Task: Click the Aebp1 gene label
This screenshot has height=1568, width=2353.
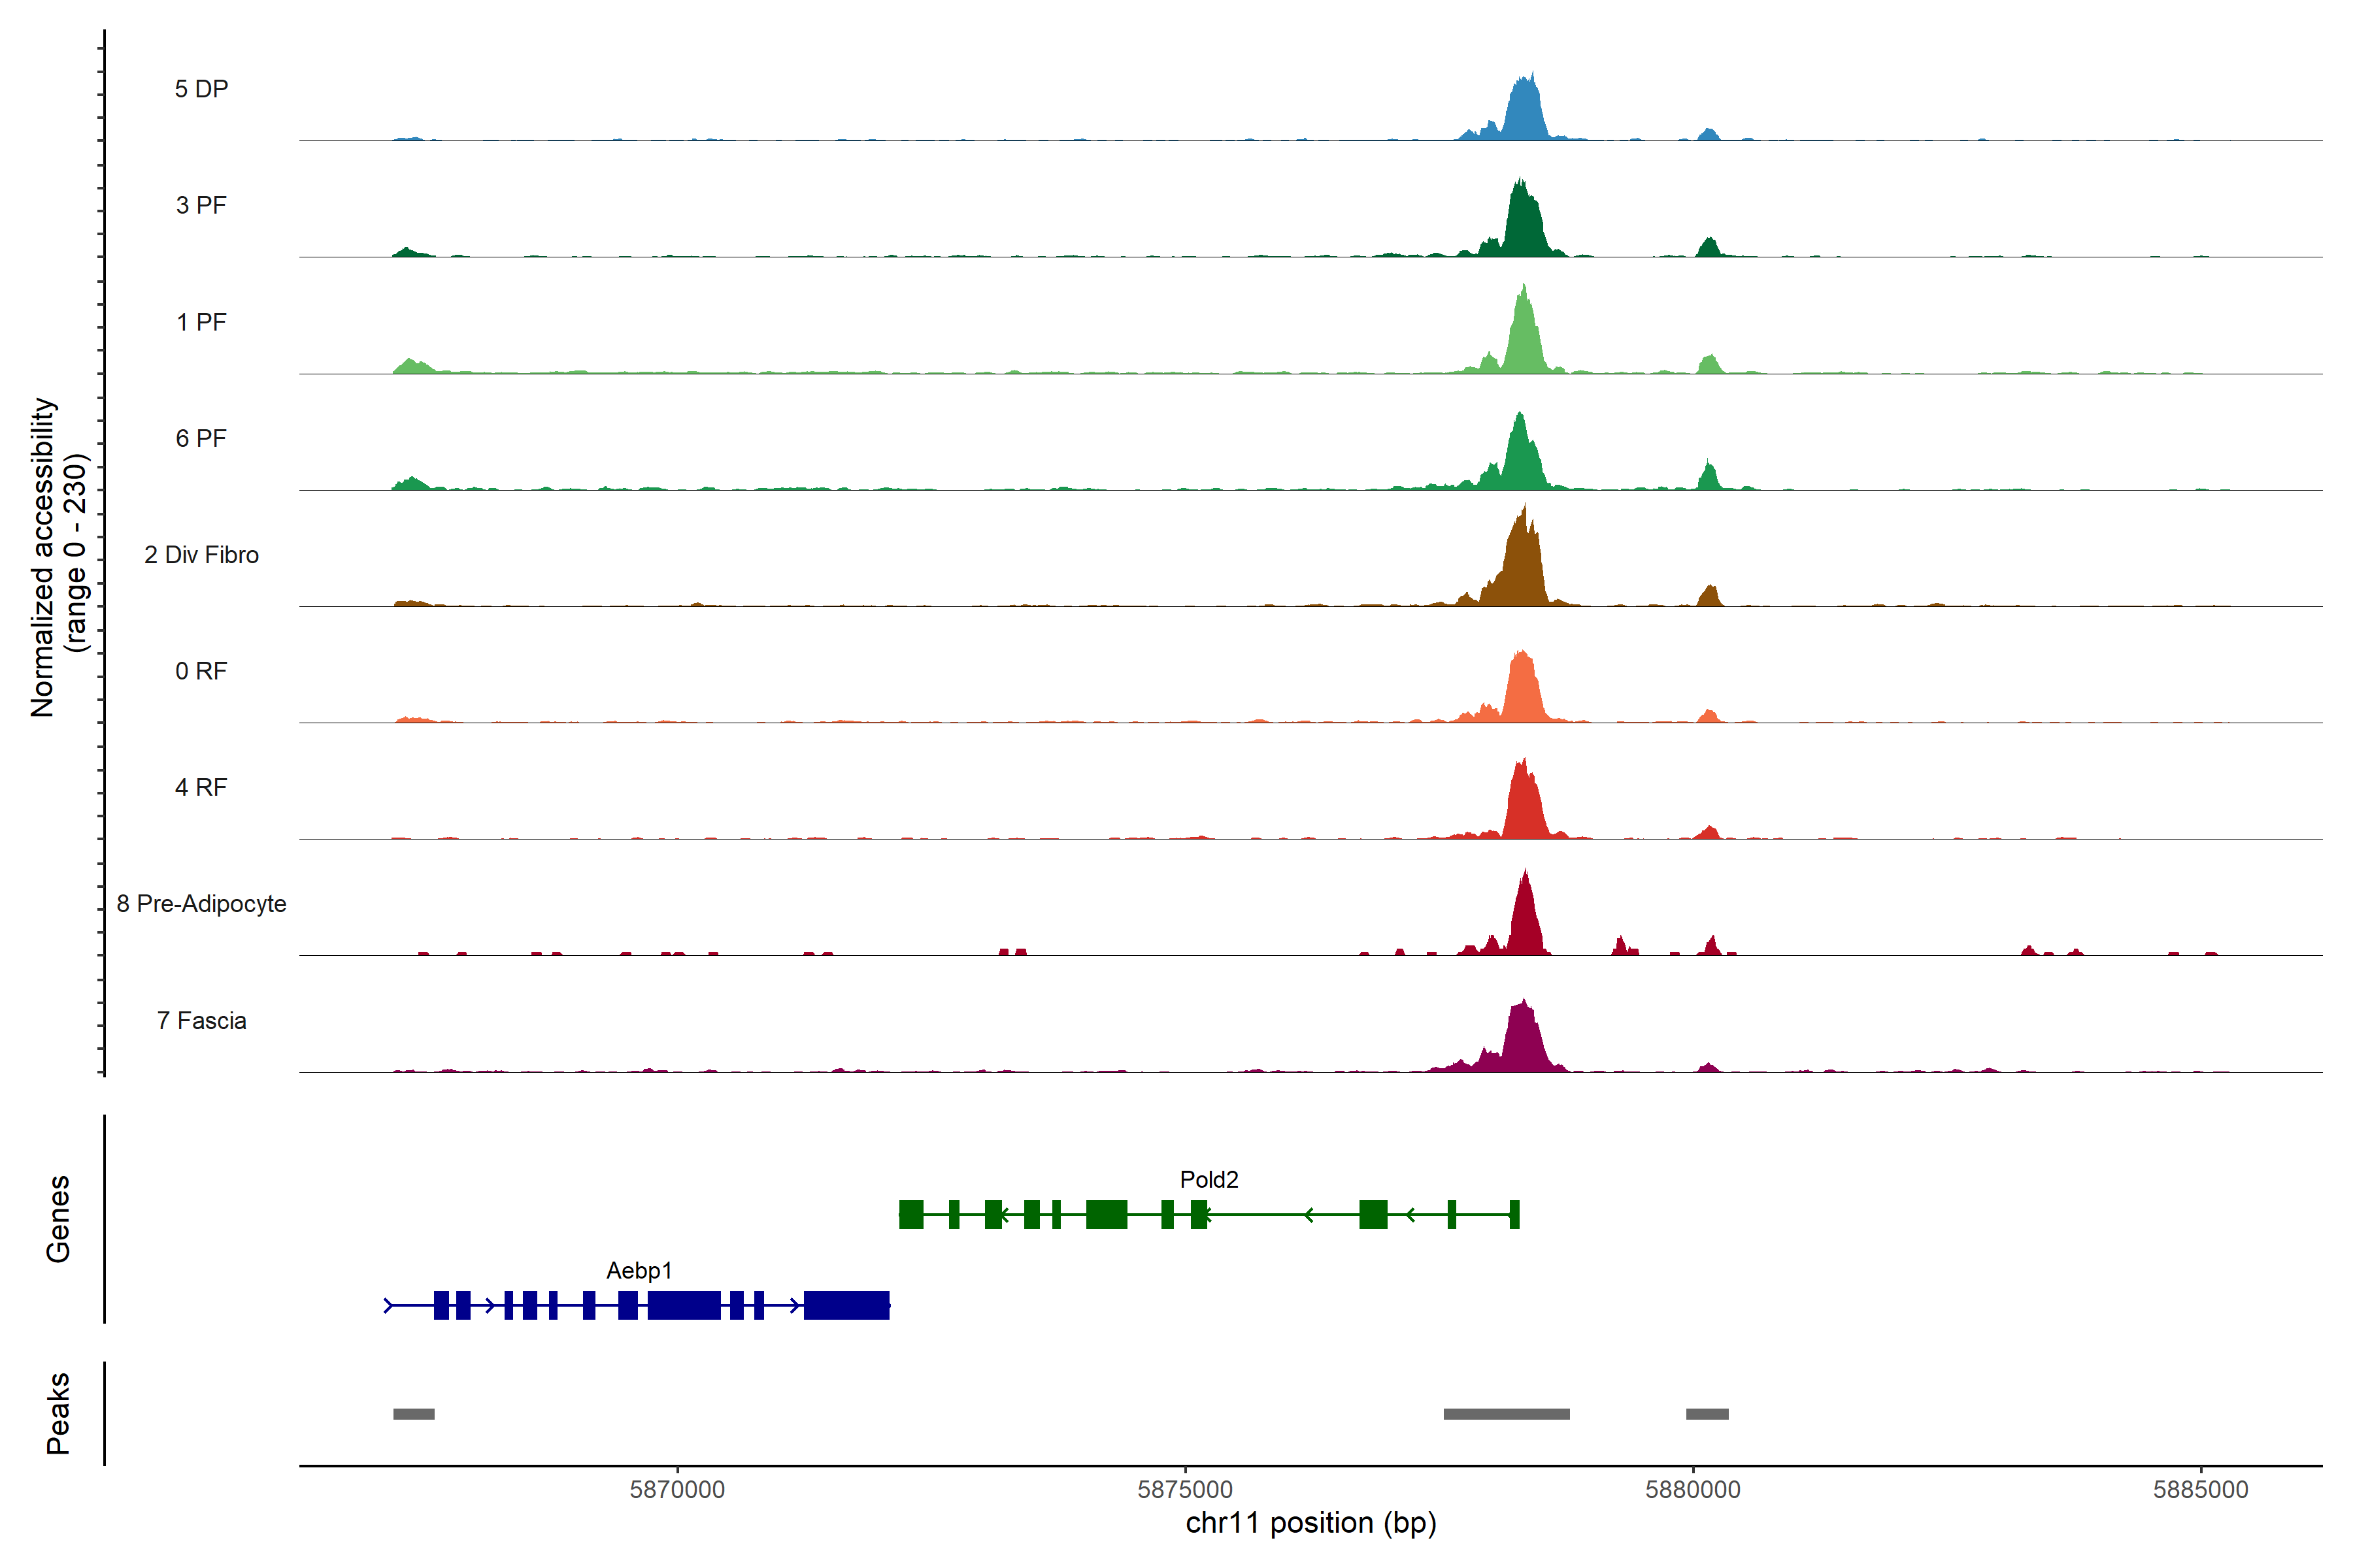Action: (639, 1271)
